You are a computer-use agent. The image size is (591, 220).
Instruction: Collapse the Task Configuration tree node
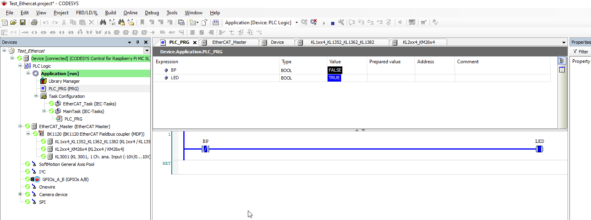(x=36, y=96)
